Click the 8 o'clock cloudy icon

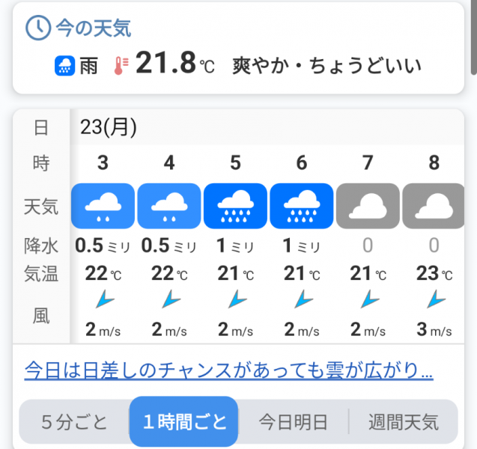point(434,206)
